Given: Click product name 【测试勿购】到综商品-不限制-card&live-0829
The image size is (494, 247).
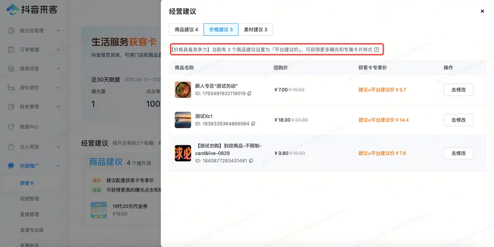Looking at the screenshot, I should pos(229,149).
